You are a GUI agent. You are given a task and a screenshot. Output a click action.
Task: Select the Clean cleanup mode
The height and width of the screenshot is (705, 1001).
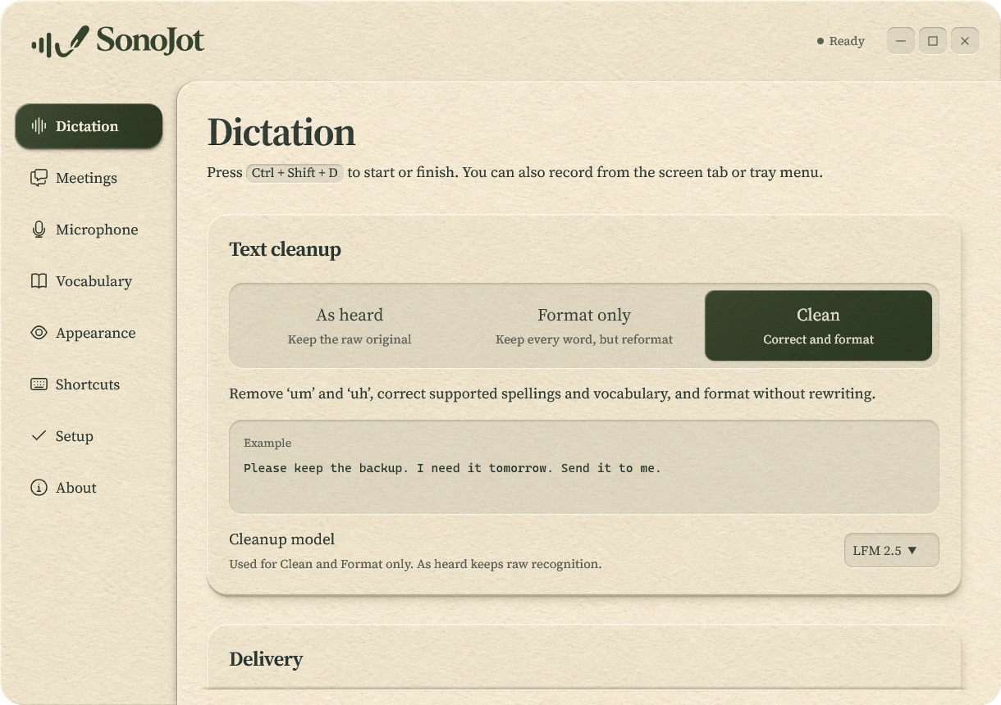coord(818,325)
